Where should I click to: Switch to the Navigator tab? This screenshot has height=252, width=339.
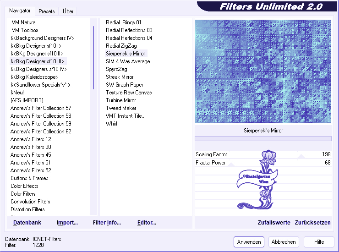[20, 11]
